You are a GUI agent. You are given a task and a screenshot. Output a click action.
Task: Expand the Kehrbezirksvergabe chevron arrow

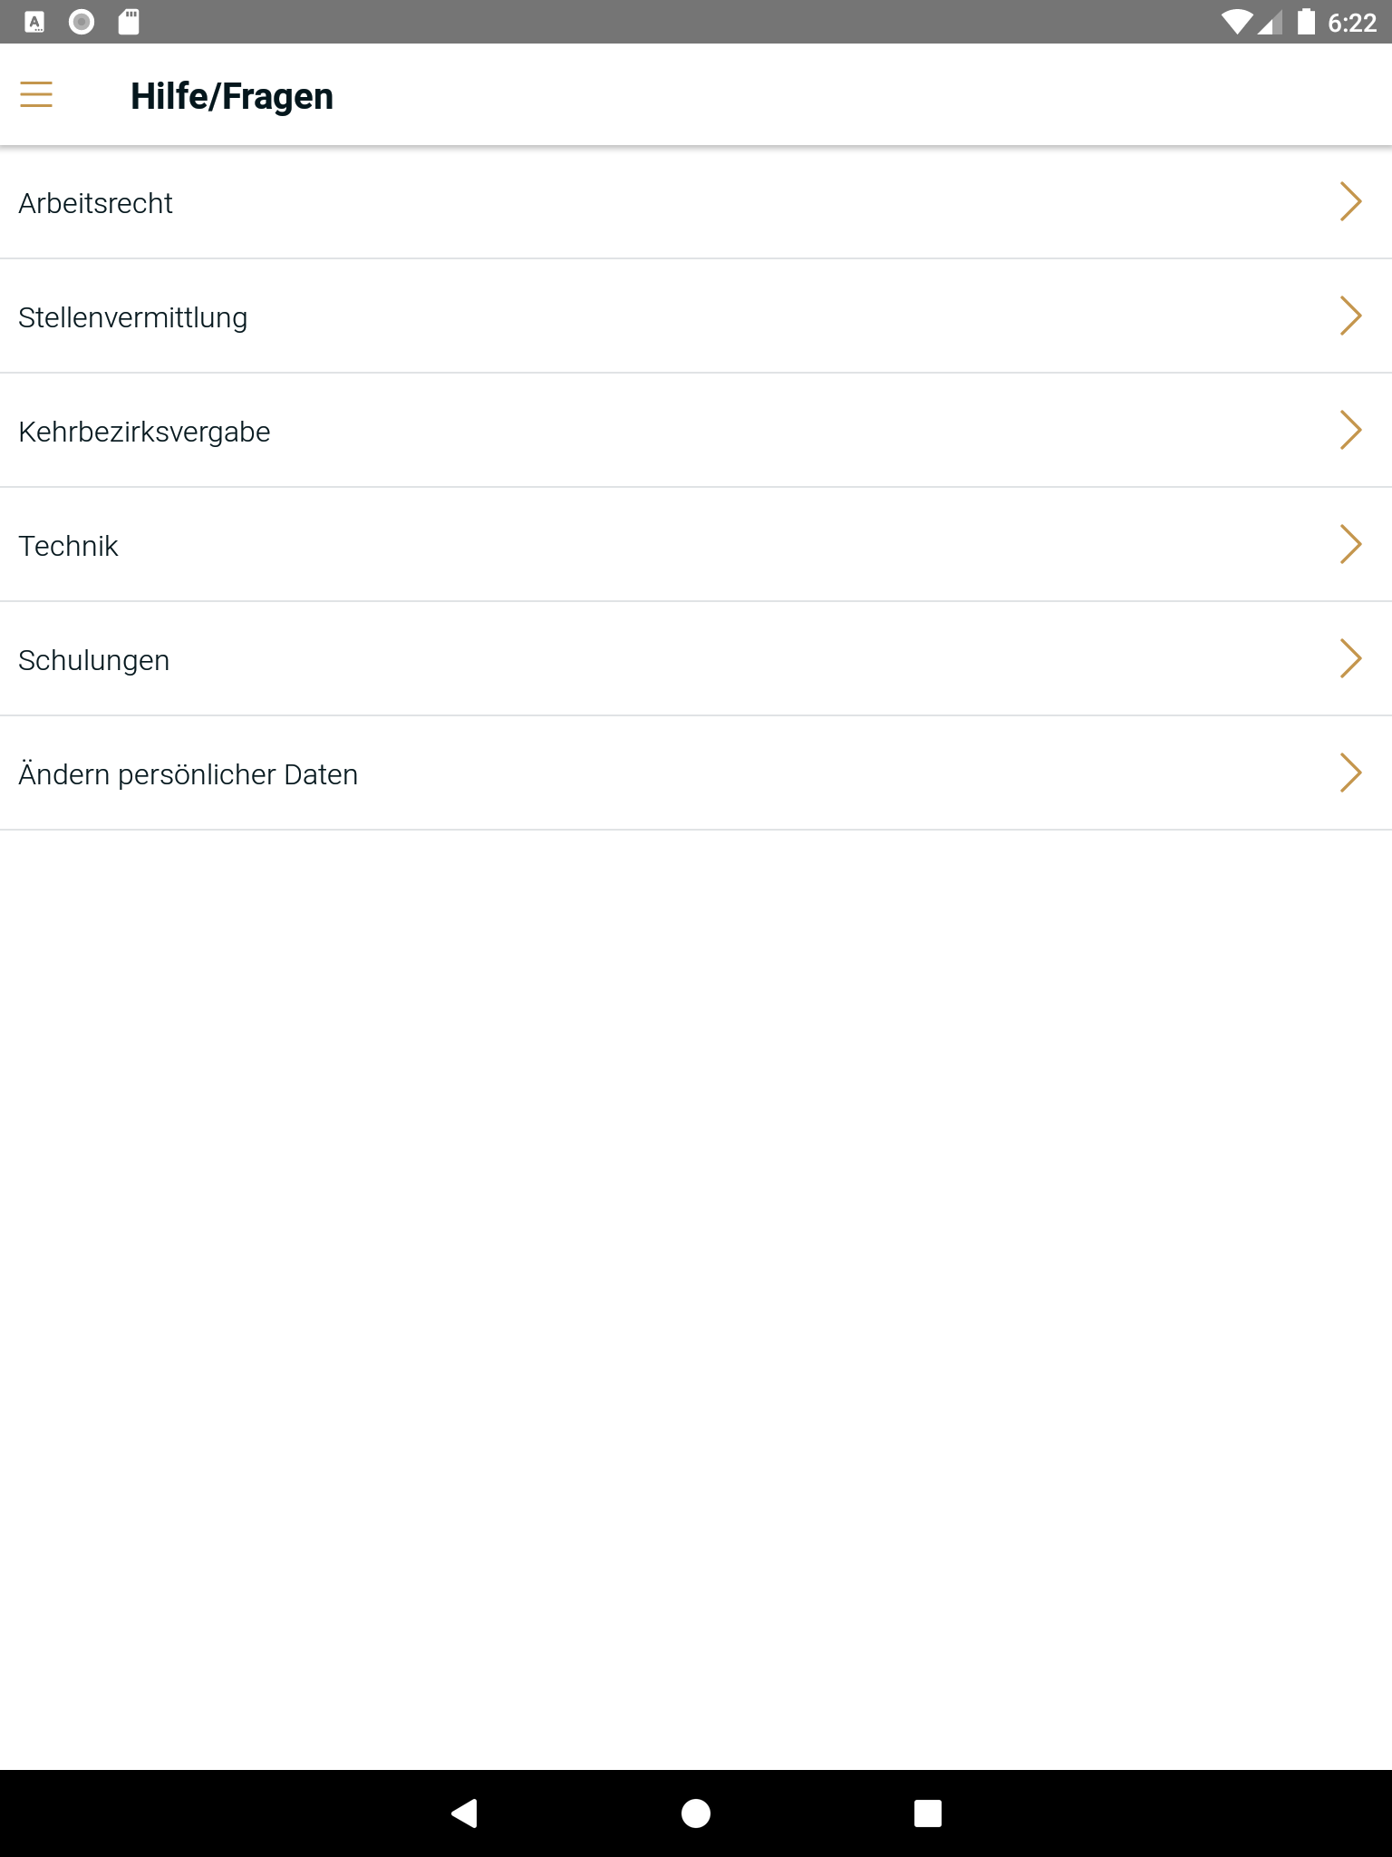[1350, 430]
